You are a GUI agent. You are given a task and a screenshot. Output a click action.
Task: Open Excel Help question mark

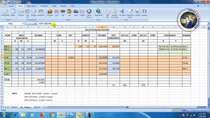pos(198,6)
